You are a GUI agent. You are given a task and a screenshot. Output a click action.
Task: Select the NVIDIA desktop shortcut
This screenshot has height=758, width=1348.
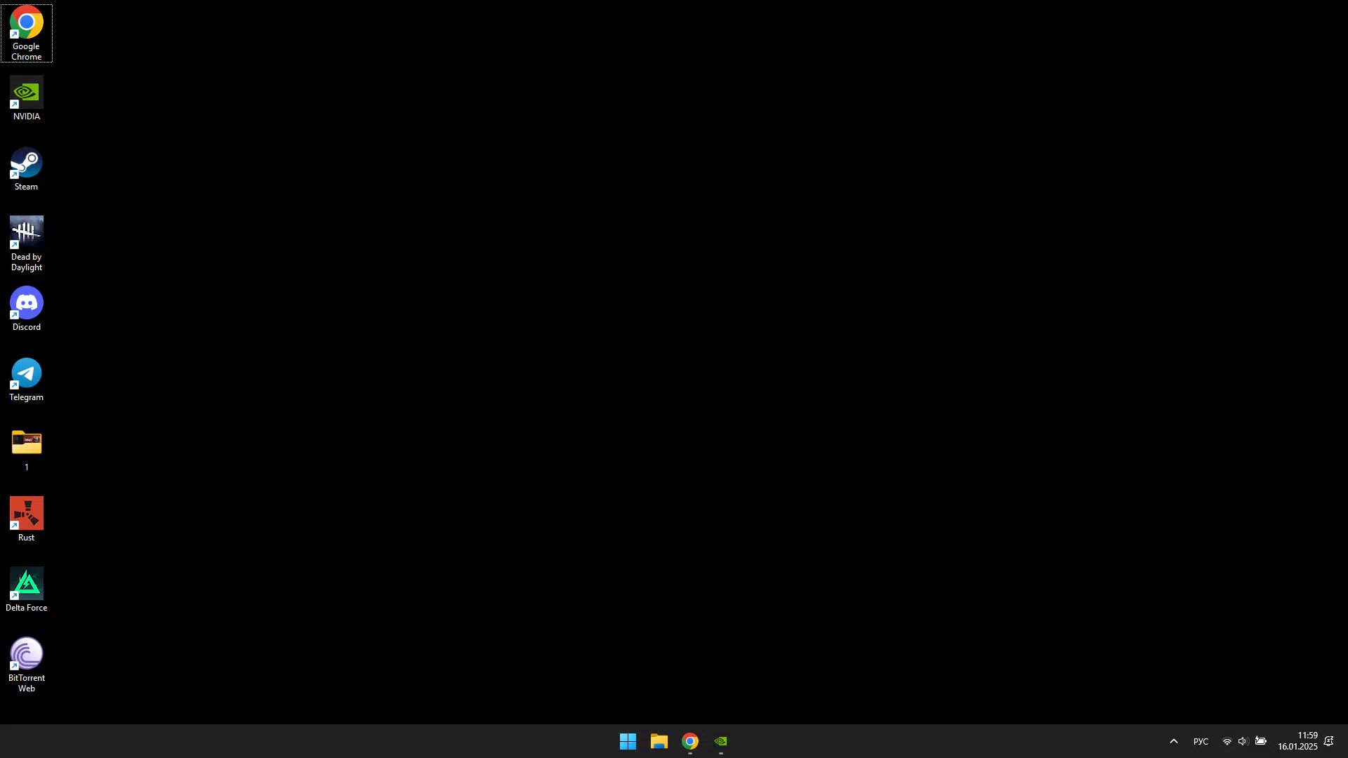[26, 98]
